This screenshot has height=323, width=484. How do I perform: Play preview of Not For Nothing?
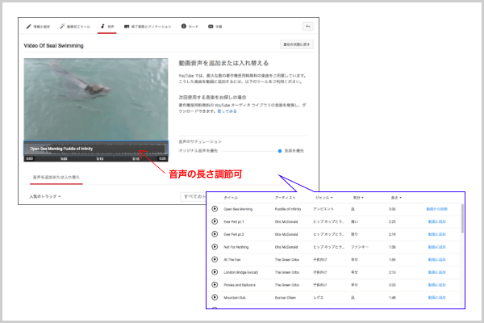pyautogui.click(x=215, y=246)
